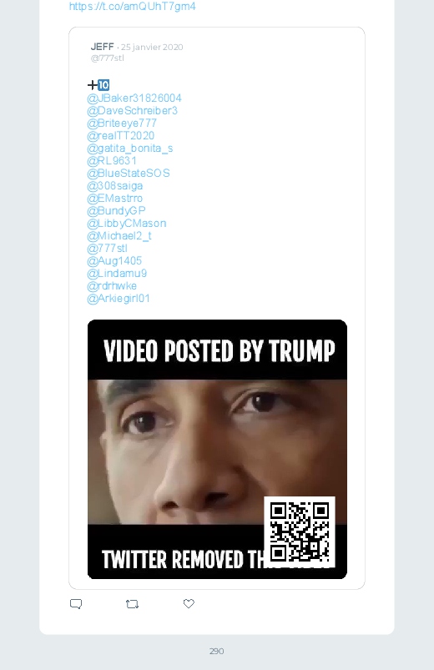Open the @DaveSchreiber3 mention
Viewport: 434px width, 670px height.
click(x=132, y=111)
